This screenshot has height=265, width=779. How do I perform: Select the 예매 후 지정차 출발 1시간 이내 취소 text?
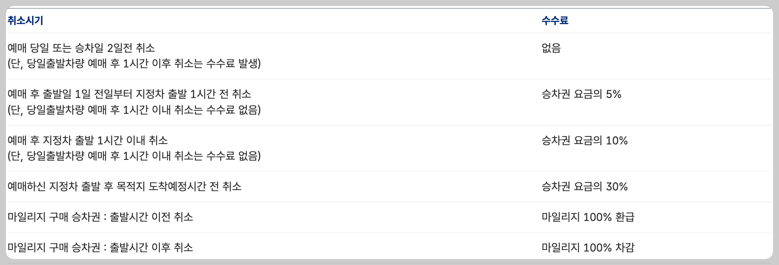88,140
